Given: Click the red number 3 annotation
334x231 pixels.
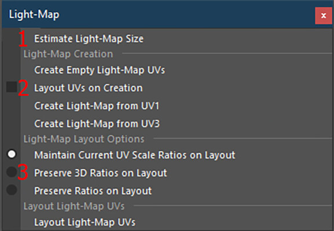Looking at the screenshot, I should 23,172.
